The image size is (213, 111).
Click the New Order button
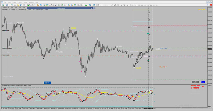[x=31, y=5]
